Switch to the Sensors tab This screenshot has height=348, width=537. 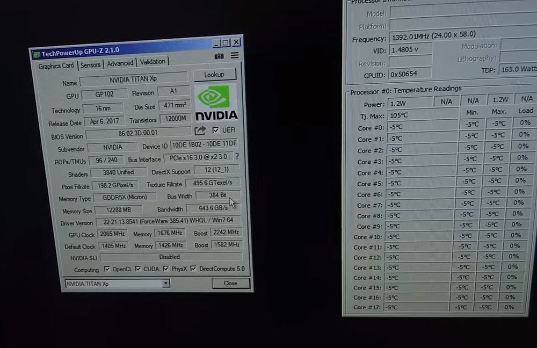pos(90,65)
